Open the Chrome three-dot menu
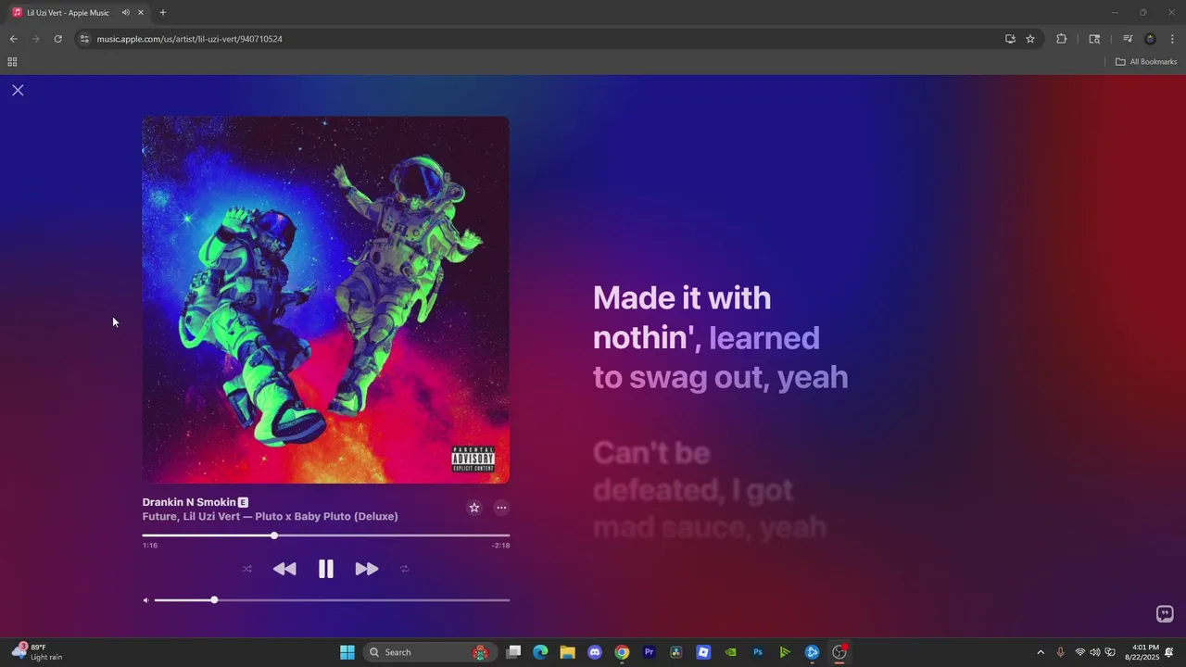This screenshot has height=667, width=1186. [x=1172, y=39]
